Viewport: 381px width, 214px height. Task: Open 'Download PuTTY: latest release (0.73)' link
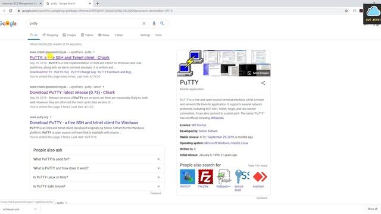pyautogui.click(x=73, y=93)
